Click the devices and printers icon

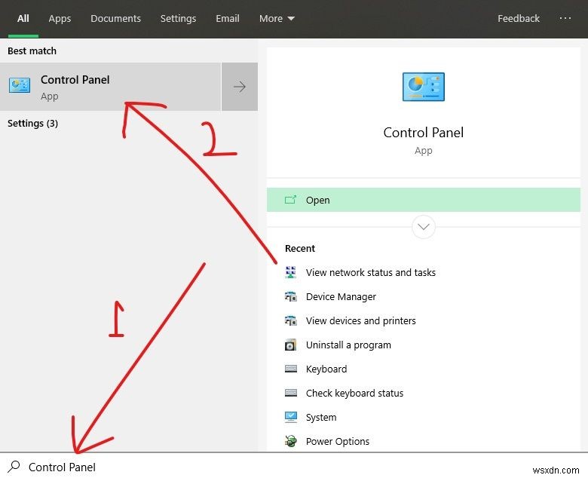[x=291, y=320]
